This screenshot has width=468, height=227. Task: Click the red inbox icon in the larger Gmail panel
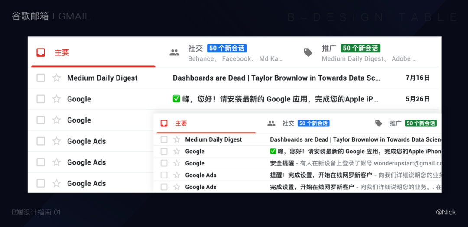point(41,53)
